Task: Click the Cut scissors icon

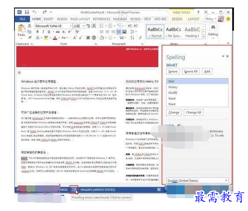Action: (29, 26)
